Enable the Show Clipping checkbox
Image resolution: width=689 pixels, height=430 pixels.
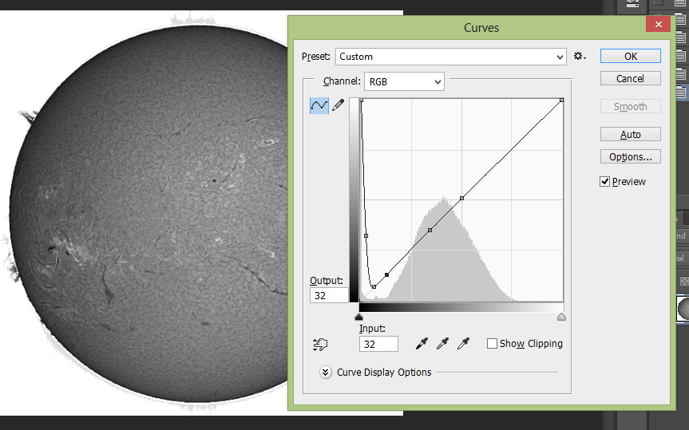[493, 344]
